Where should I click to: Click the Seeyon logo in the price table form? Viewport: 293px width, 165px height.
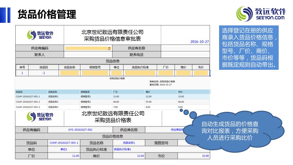pos(40,116)
